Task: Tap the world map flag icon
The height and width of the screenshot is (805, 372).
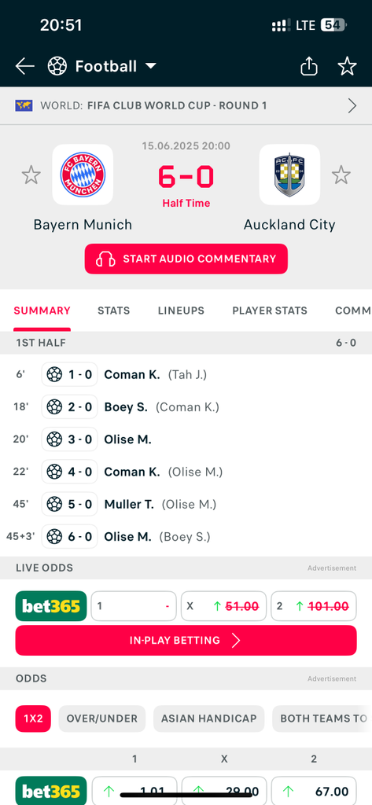Action: click(24, 106)
